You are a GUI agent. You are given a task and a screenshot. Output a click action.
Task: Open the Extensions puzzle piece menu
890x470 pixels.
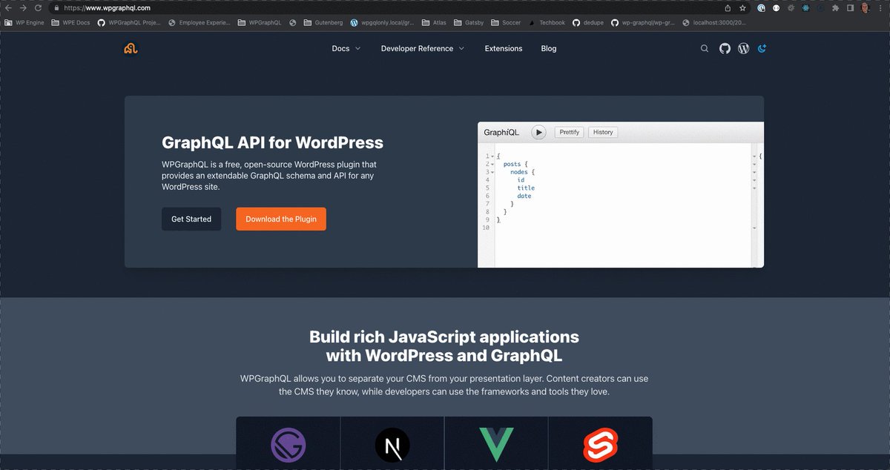pyautogui.click(x=836, y=7)
